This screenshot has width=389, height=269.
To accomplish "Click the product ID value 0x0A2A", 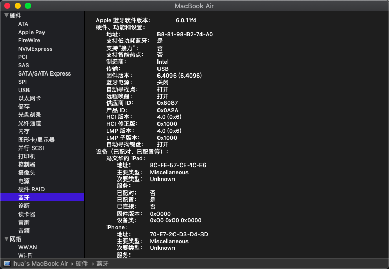I will tap(167, 110).
